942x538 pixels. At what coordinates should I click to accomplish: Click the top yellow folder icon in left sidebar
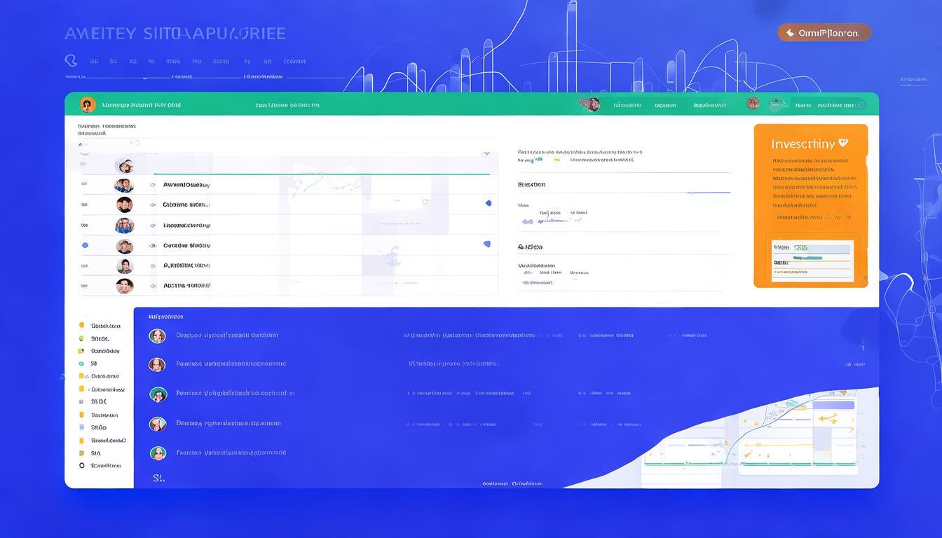coord(82,326)
